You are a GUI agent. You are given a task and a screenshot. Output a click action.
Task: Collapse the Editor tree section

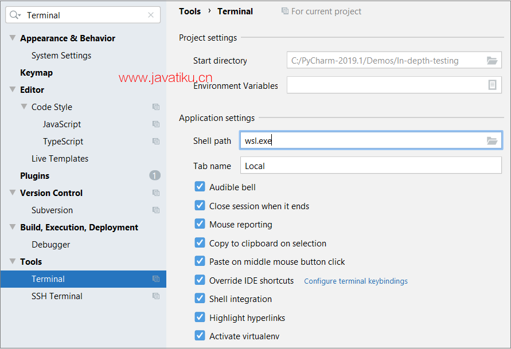12,89
